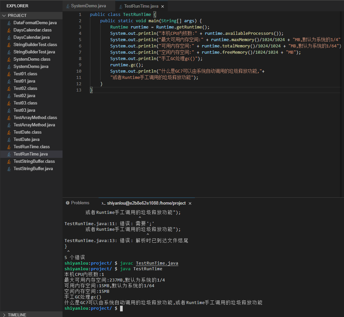Click the Java icon beside Test02.java
The image size is (344, 317).
[x=9, y=96]
